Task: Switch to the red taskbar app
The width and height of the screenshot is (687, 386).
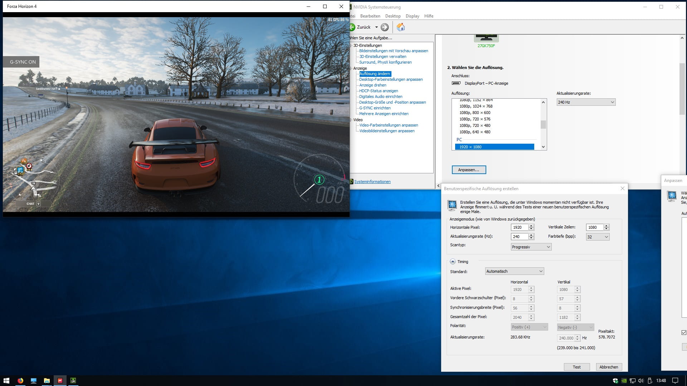Action: coord(60,381)
